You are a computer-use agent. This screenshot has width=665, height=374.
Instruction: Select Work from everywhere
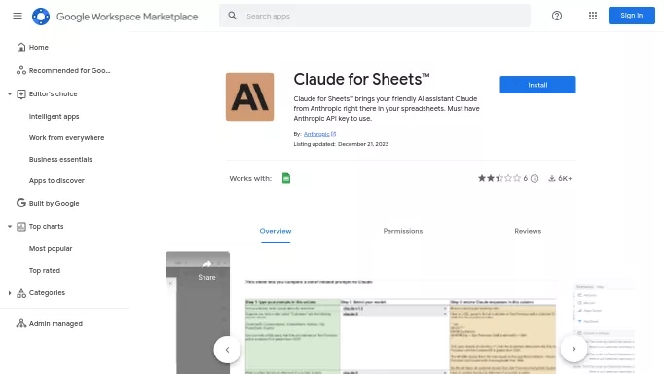click(66, 137)
